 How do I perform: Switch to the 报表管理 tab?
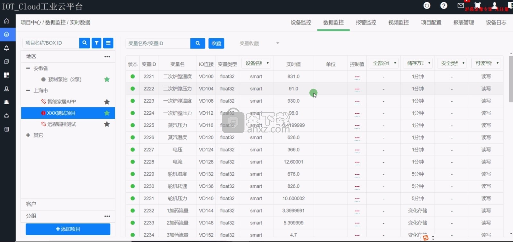pos(464,22)
